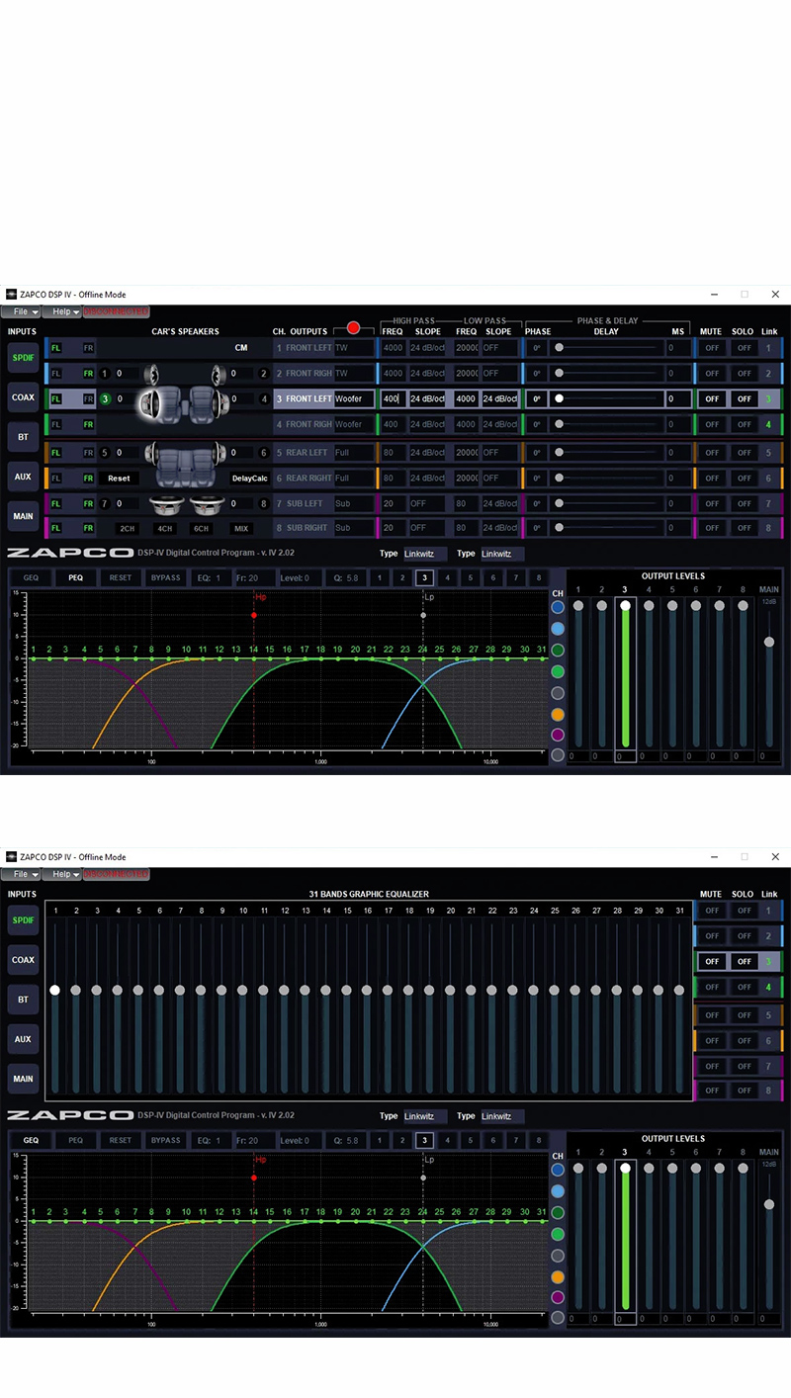Toggle SOLO for channel 5 in Graphic Equalizer window

tap(744, 1015)
